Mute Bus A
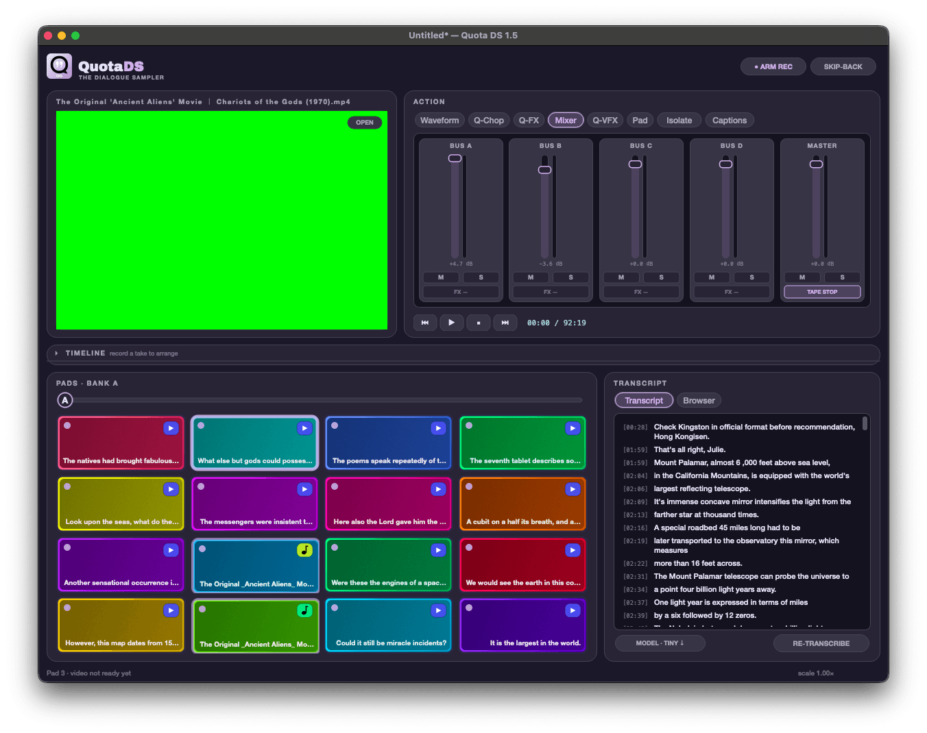927x733 pixels. pos(441,277)
